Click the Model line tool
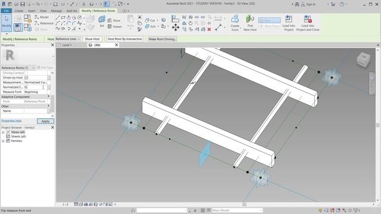Viewport: 381px width, 214px height. coord(42,17)
